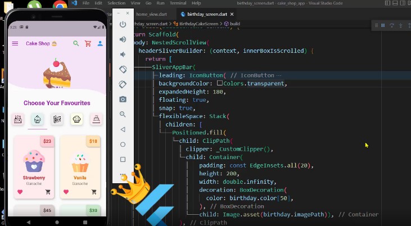
Task: Switch to the home_view.dart tab
Action: (151, 14)
